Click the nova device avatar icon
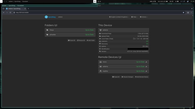The image size is (195, 109). tap(101, 62)
